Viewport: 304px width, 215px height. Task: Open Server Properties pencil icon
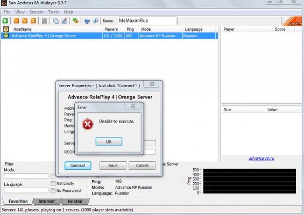tap(64, 21)
